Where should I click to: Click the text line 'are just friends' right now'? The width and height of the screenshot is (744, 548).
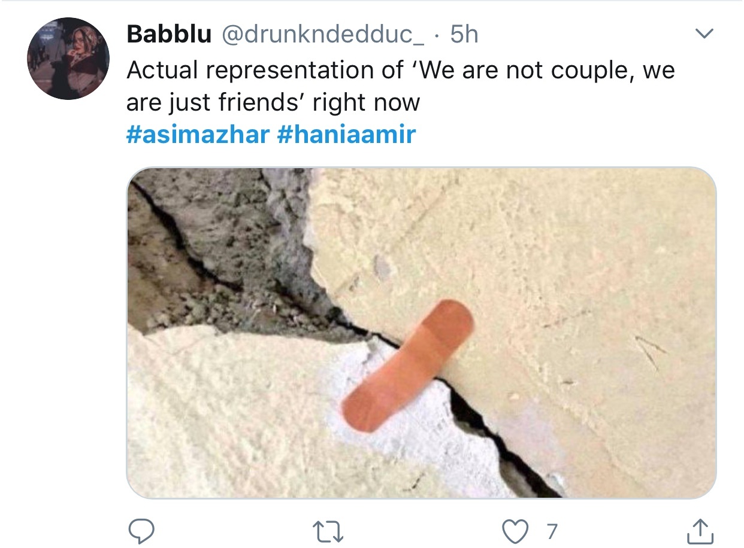click(x=273, y=103)
